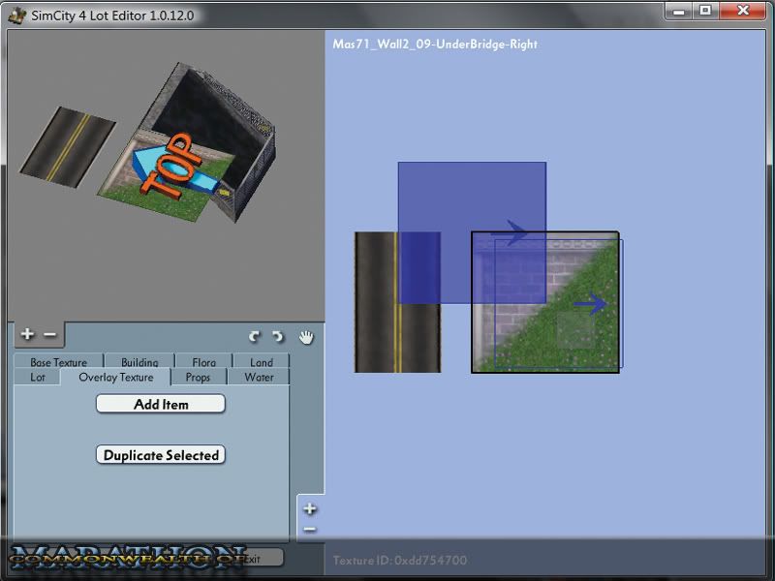775x581 pixels.
Task: Rotate the preview counter-clockwise
Action: click(254, 336)
